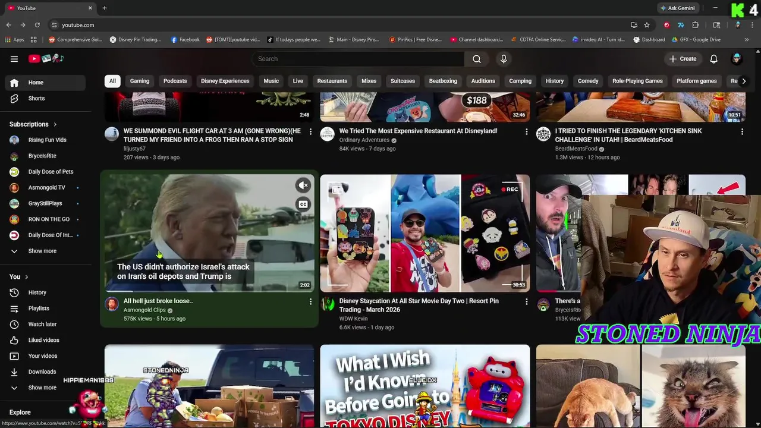Click Ask Gemini in the browser

pyautogui.click(x=677, y=8)
